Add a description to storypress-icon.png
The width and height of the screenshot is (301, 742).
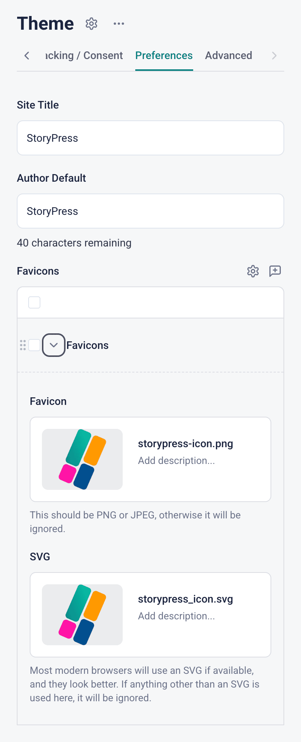tap(176, 461)
